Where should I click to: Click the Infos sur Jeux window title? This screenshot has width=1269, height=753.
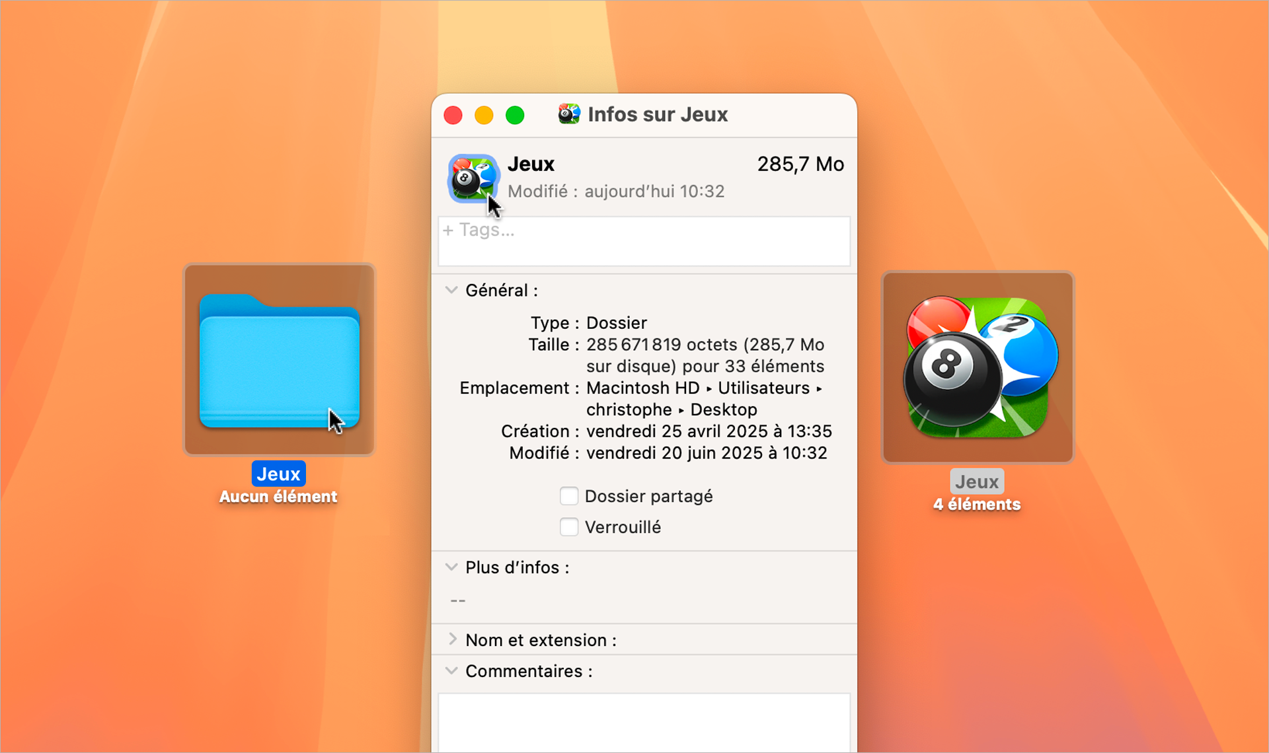658,114
